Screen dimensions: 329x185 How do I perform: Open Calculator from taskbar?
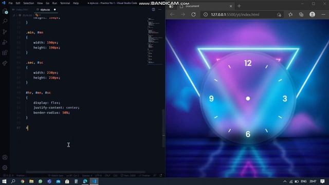(76, 181)
